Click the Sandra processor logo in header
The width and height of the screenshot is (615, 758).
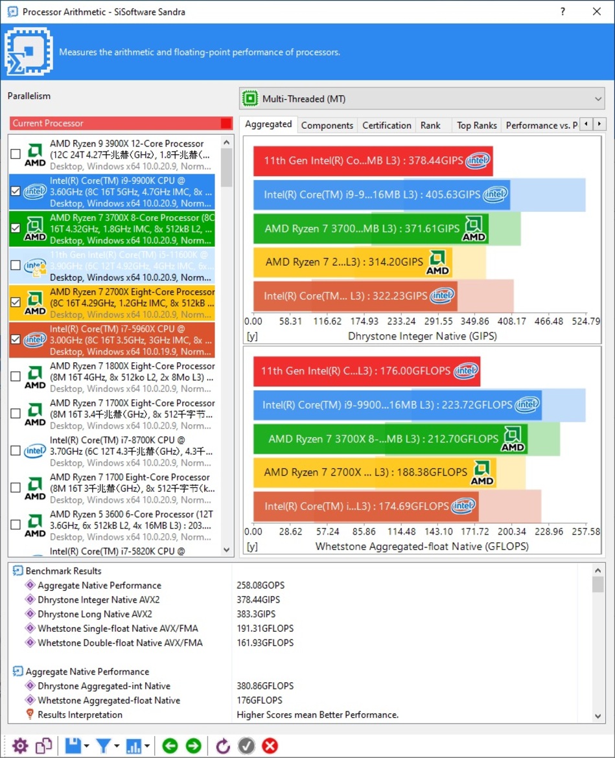29,51
